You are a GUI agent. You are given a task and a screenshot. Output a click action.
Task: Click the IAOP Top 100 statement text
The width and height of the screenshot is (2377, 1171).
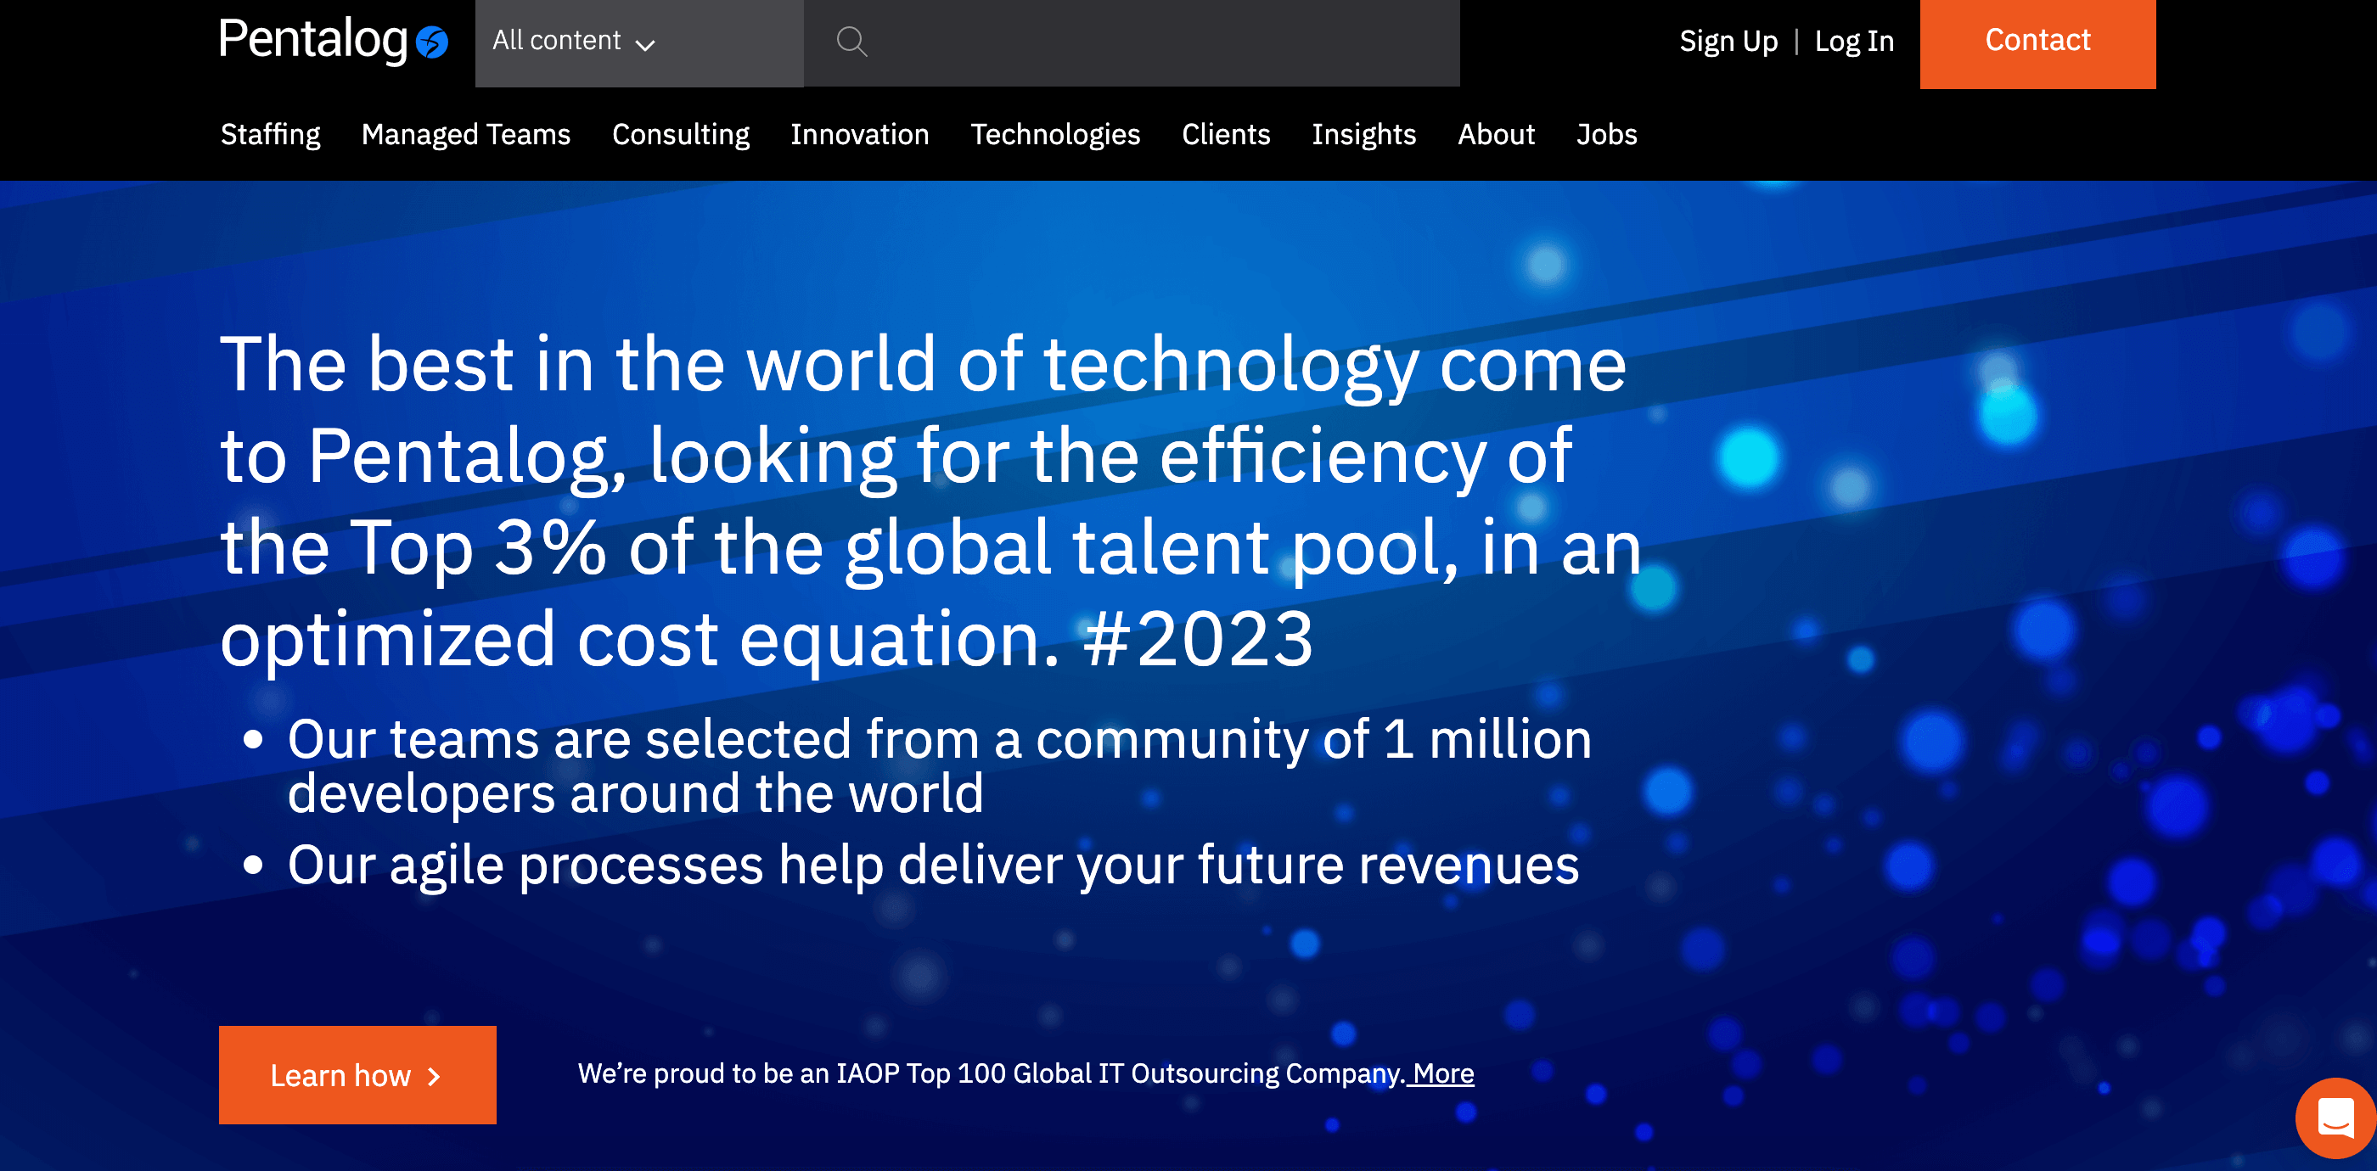pyautogui.click(x=991, y=1073)
